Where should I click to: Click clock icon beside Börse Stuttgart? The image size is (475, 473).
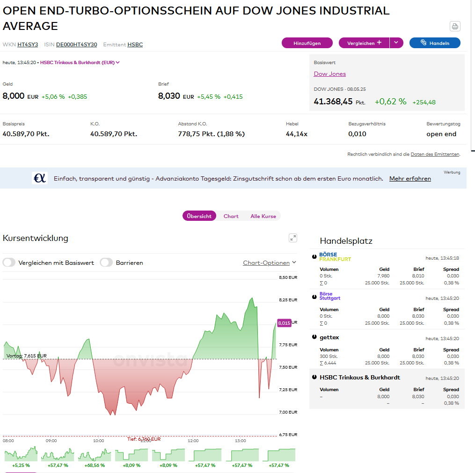[314, 297]
